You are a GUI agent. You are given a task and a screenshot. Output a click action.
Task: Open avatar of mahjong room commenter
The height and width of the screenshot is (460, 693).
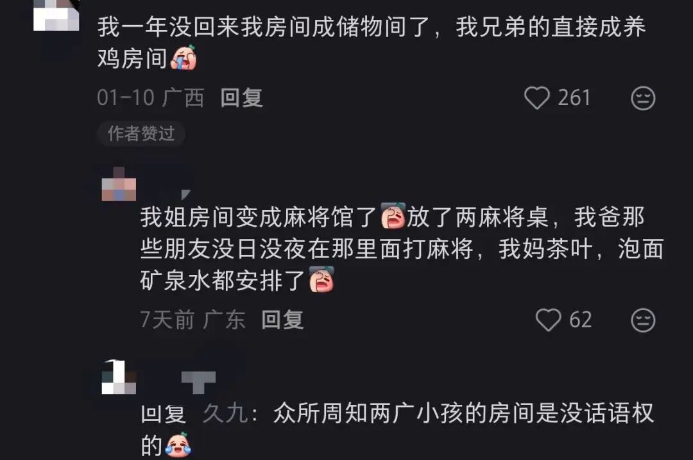(x=119, y=184)
